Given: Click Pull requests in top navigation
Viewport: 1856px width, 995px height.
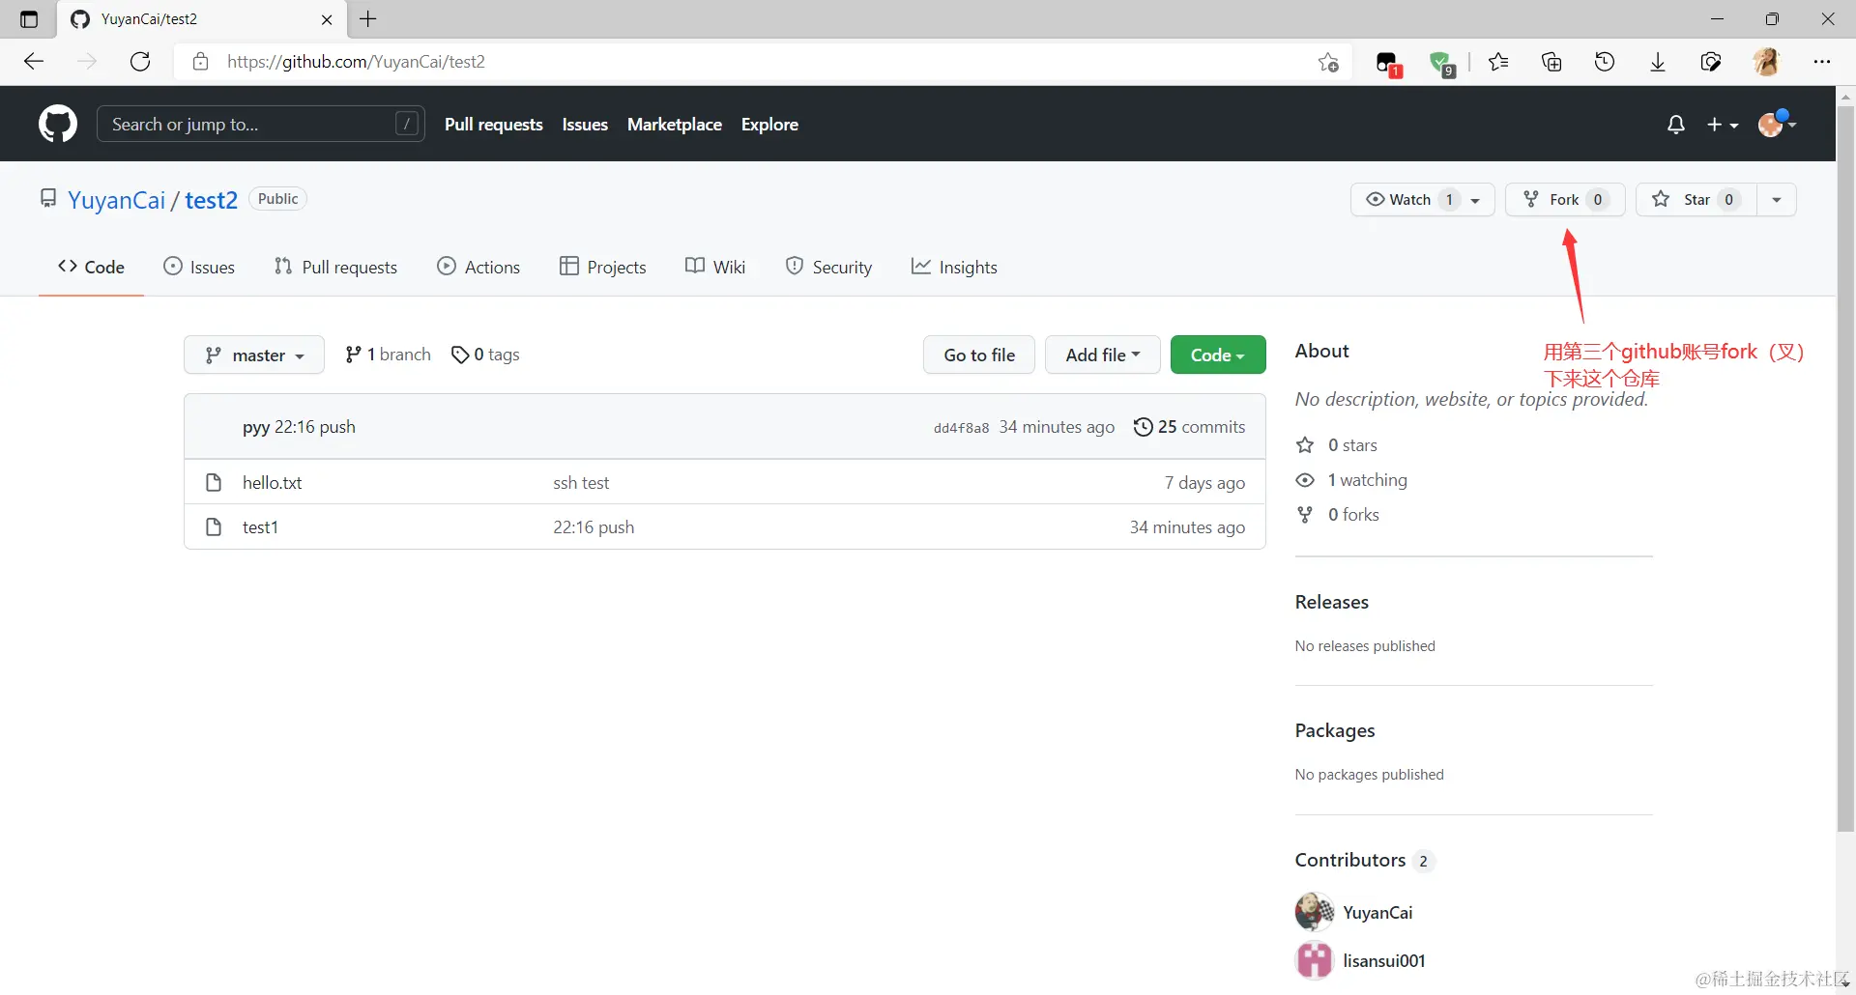Looking at the screenshot, I should point(494,125).
